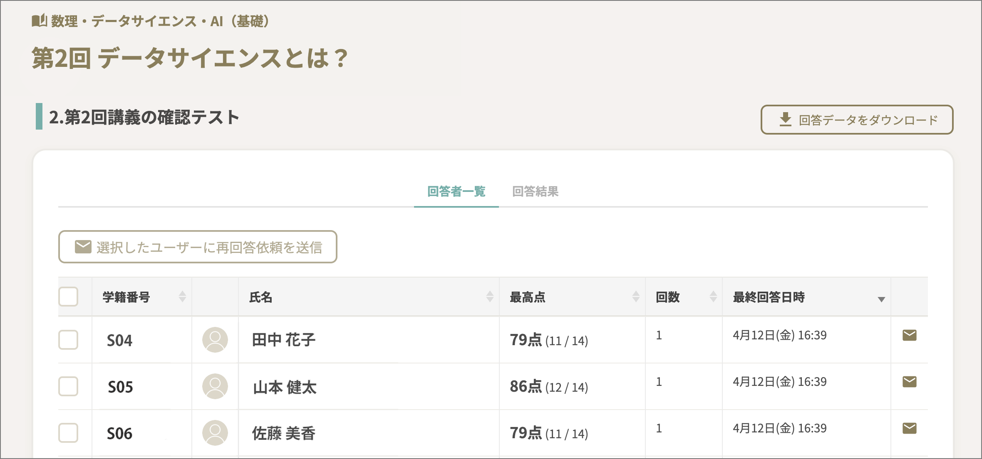Screen dimensions: 982x459
Task: Click the mail icon for 山本 健太
Action: (909, 382)
